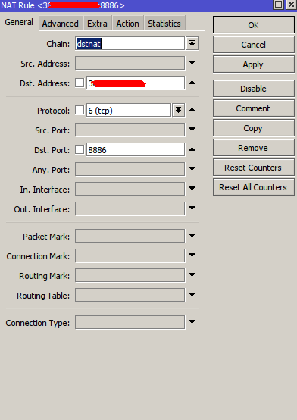The image size is (297, 420).
Task: View the Statistics tab
Action: point(164,24)
